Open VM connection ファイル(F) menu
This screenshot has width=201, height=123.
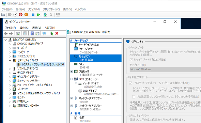click(x=7, y=9)
